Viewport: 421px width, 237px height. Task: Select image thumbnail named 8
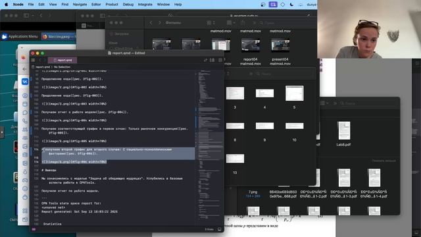tap(235, 132)
